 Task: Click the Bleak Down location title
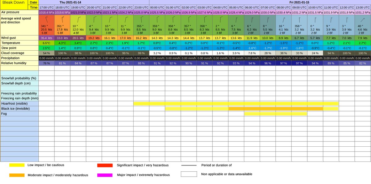coord(14,2)
